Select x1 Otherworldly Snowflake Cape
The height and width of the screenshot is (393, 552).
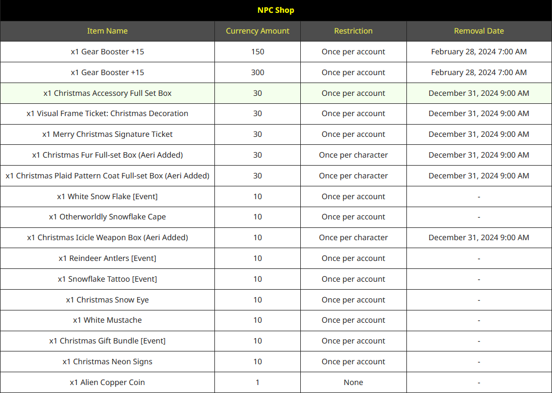tap(107, 217)
